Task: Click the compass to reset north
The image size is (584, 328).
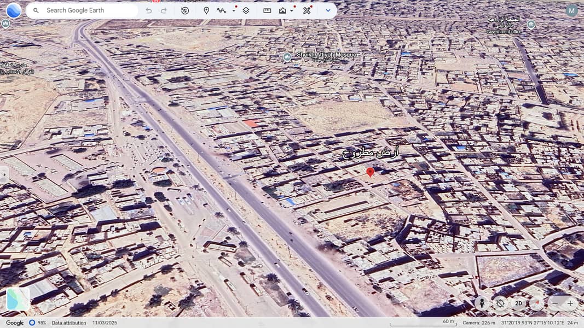Action: point(537,303)
